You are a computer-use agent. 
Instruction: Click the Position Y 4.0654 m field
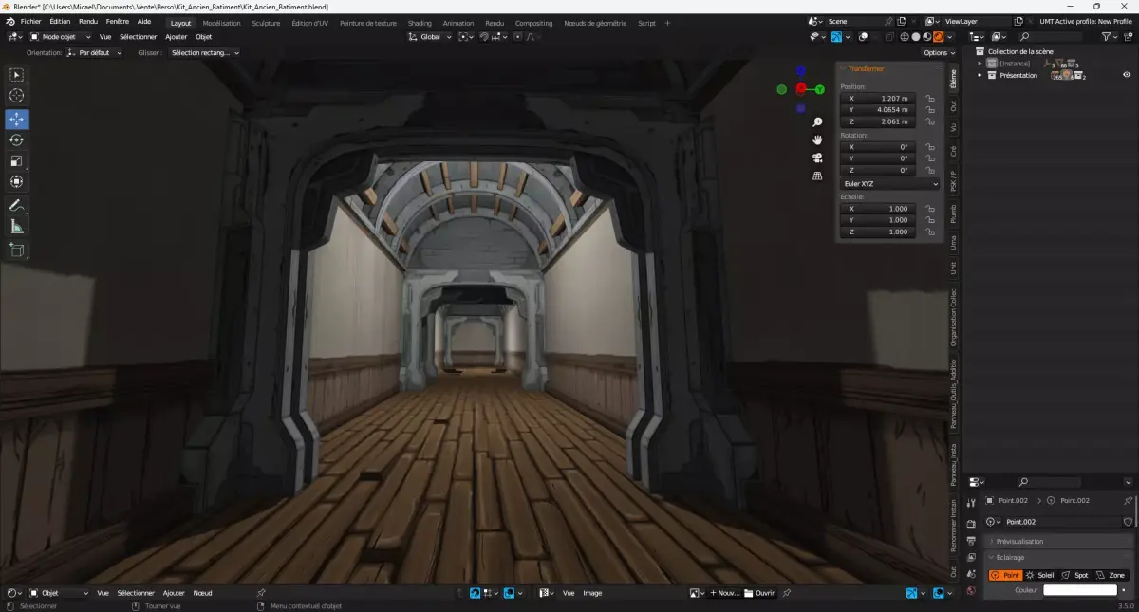(879, 110)
